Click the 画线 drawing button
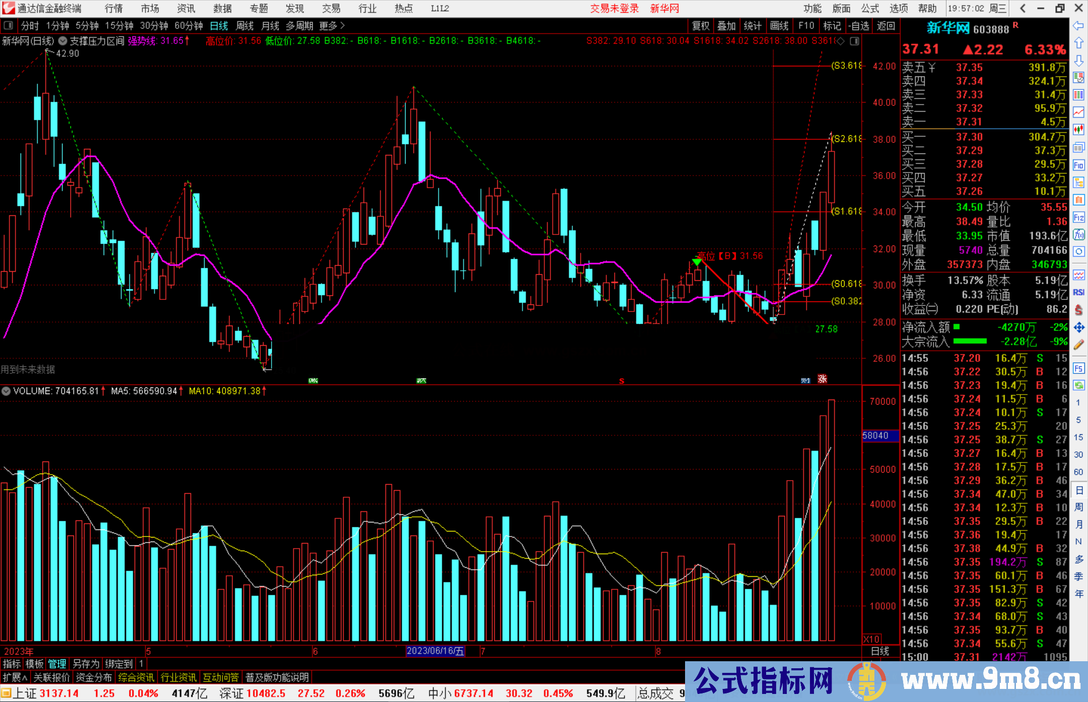Image resolution: width=1088 pixels, height=702 pixels. 779,26
